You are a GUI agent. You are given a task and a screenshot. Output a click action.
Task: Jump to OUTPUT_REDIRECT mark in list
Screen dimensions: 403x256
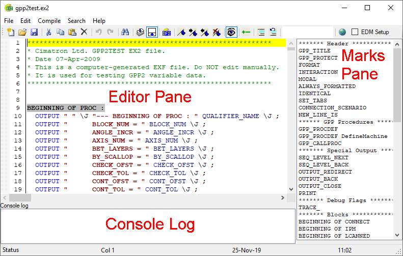tap(323, 172)
